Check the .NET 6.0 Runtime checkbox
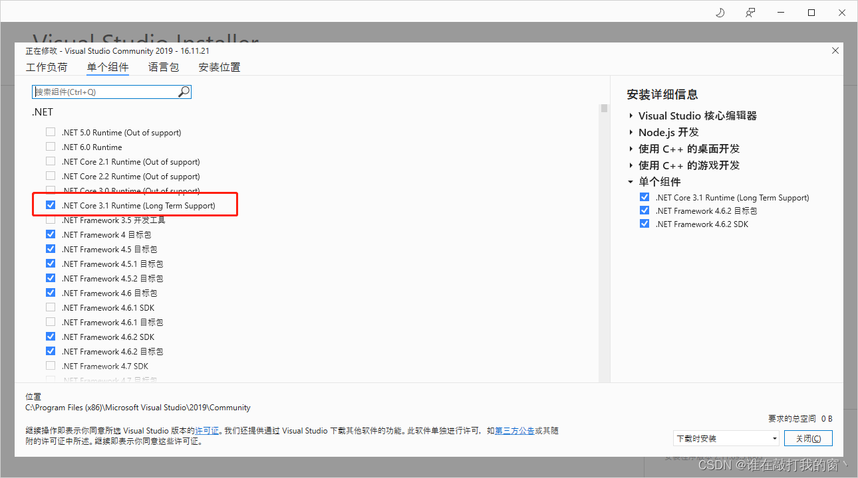This screenshot has height=478, width=858. tap(51, 147)
